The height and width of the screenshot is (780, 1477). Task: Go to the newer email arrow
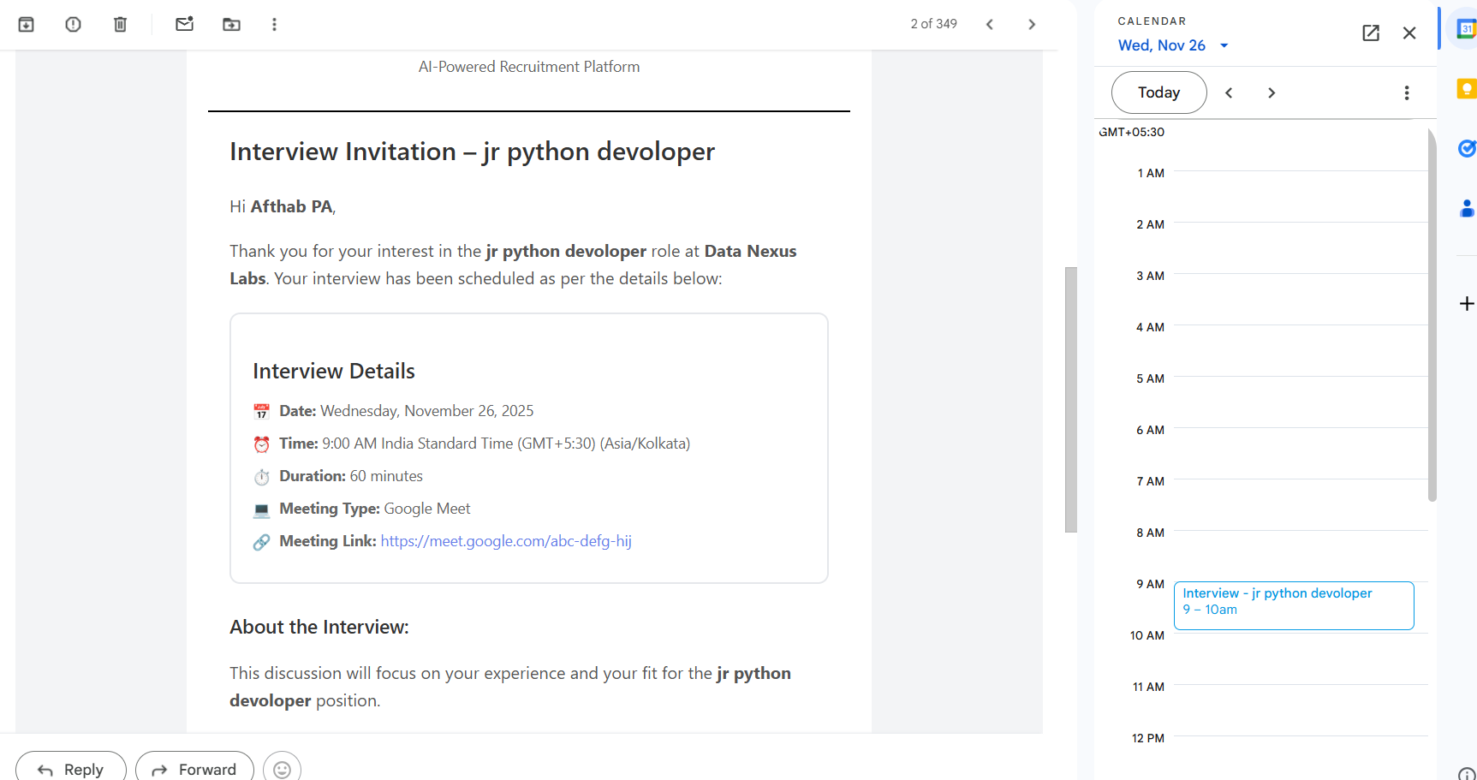(x=990, y=24)
